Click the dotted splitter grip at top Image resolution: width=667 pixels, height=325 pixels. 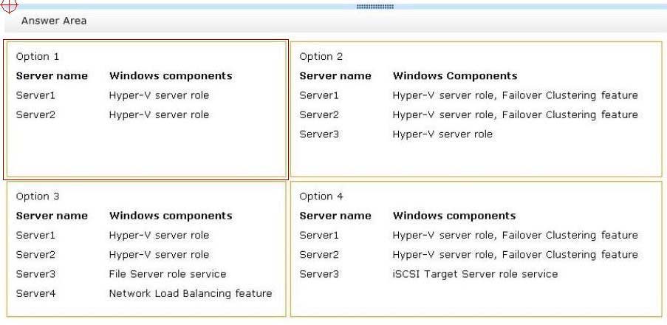click(374, 7)
